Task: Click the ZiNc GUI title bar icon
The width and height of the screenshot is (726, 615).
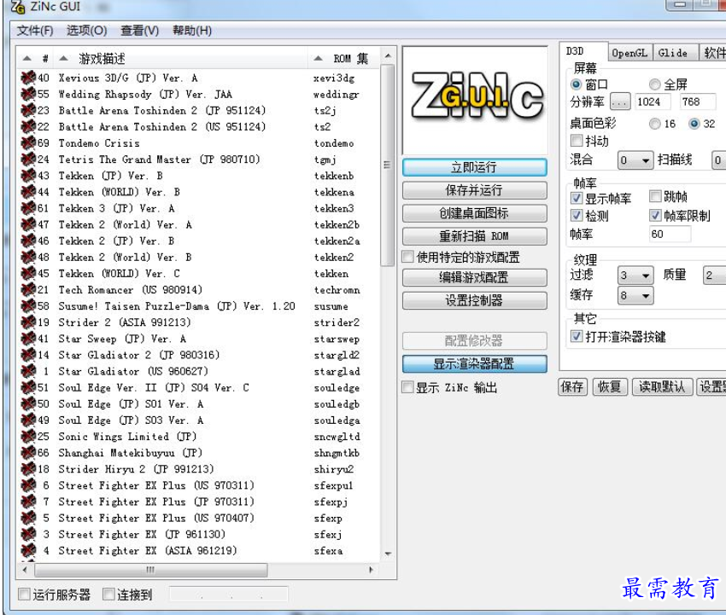Action: pos(18,7)
